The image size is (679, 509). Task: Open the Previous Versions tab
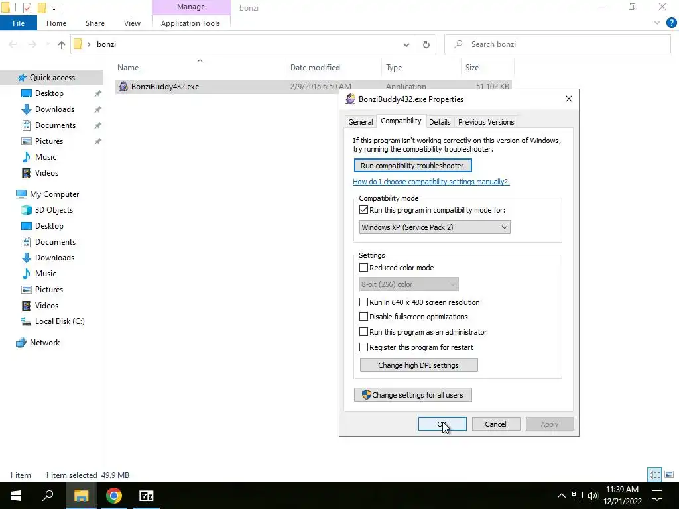[486, 122]
